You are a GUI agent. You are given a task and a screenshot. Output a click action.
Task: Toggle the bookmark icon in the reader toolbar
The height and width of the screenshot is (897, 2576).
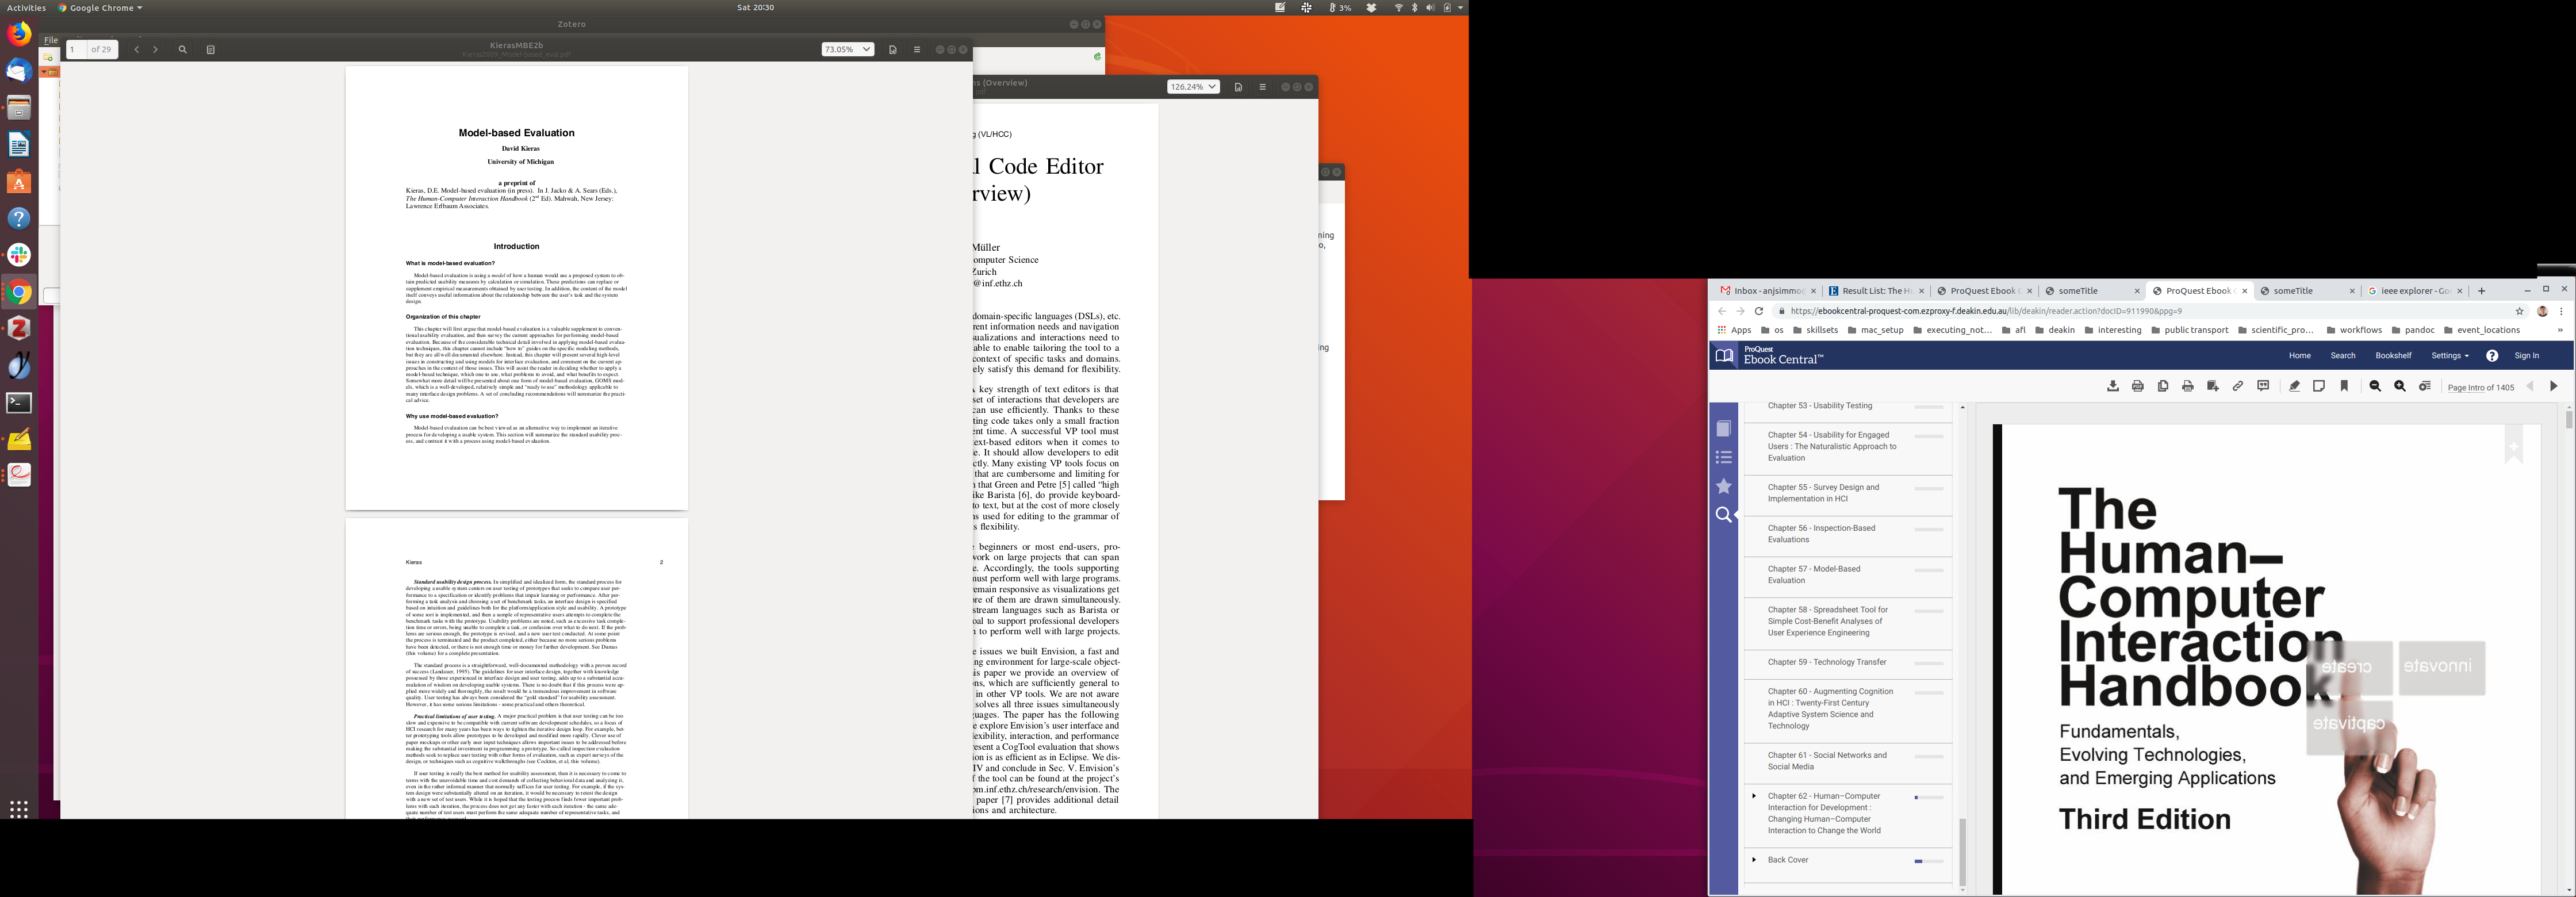2344,387
